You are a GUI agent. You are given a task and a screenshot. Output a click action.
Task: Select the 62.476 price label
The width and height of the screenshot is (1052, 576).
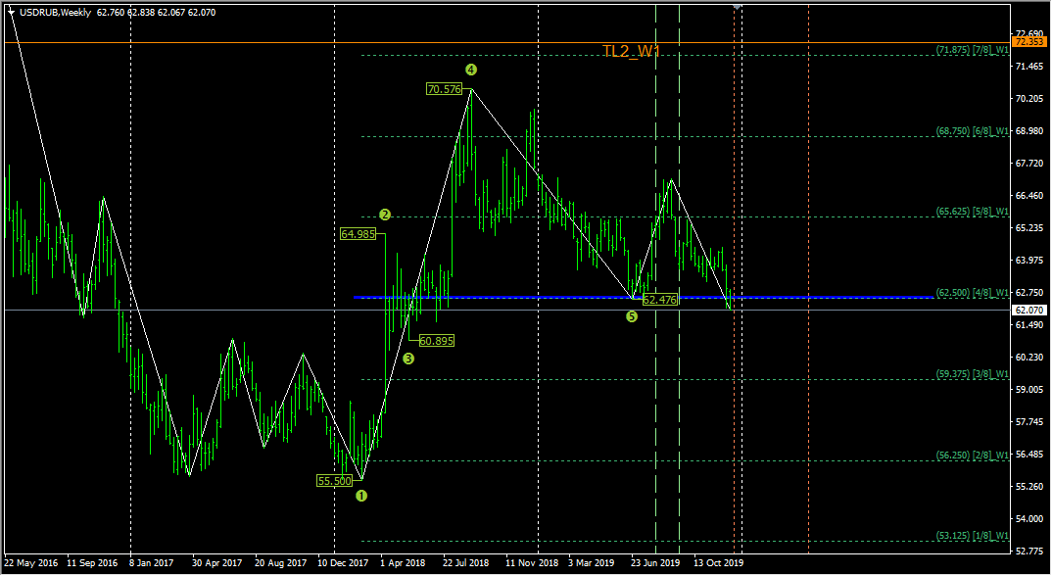pos(660,300)
